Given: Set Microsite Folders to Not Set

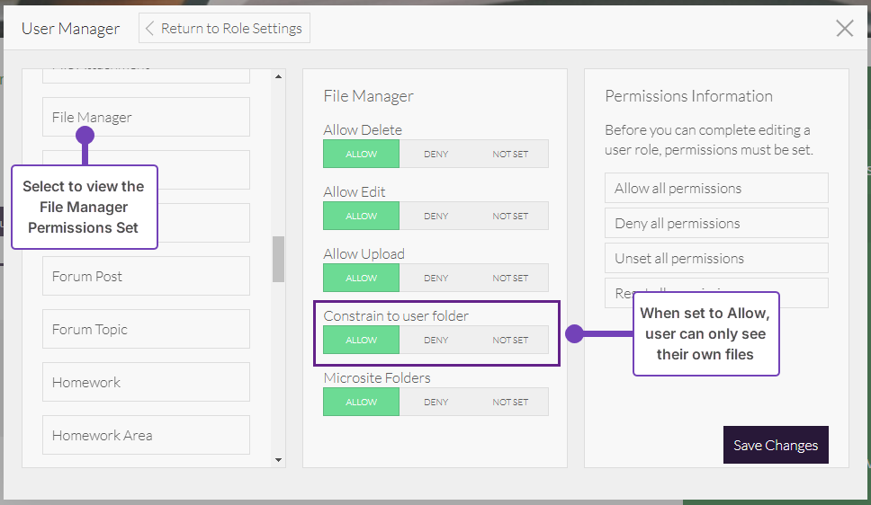Looking at the screenshot, I should pos(510,402).
